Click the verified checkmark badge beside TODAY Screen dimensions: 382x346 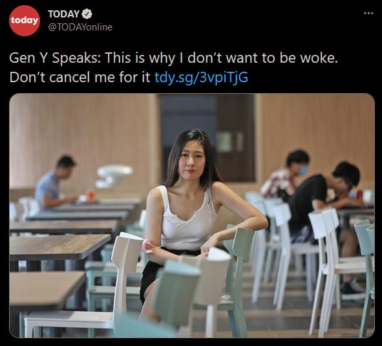tap(87, 14)
